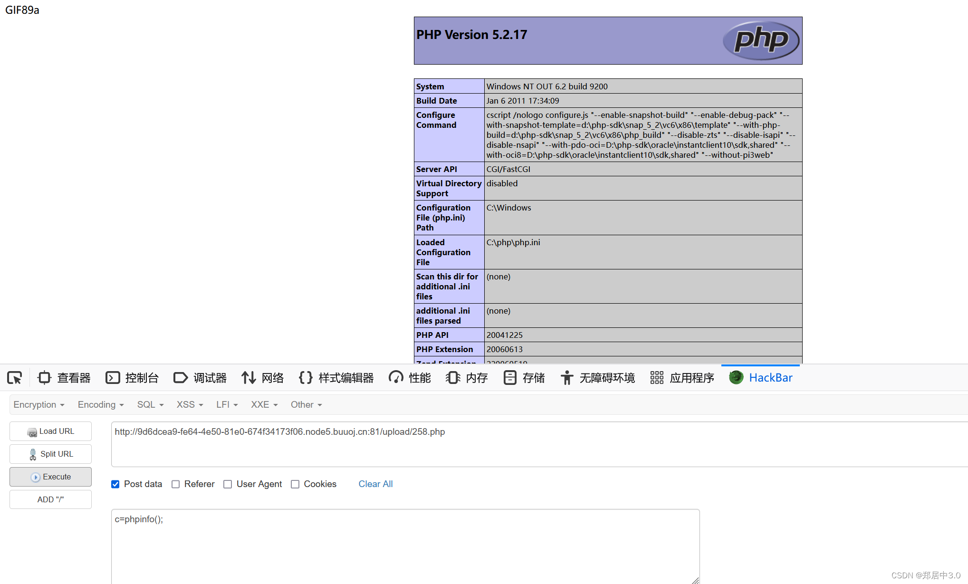Expand the Encryption dropdown menu
Image resolution: width=968 pixels, height=584 pixels.
pos(39,404)
